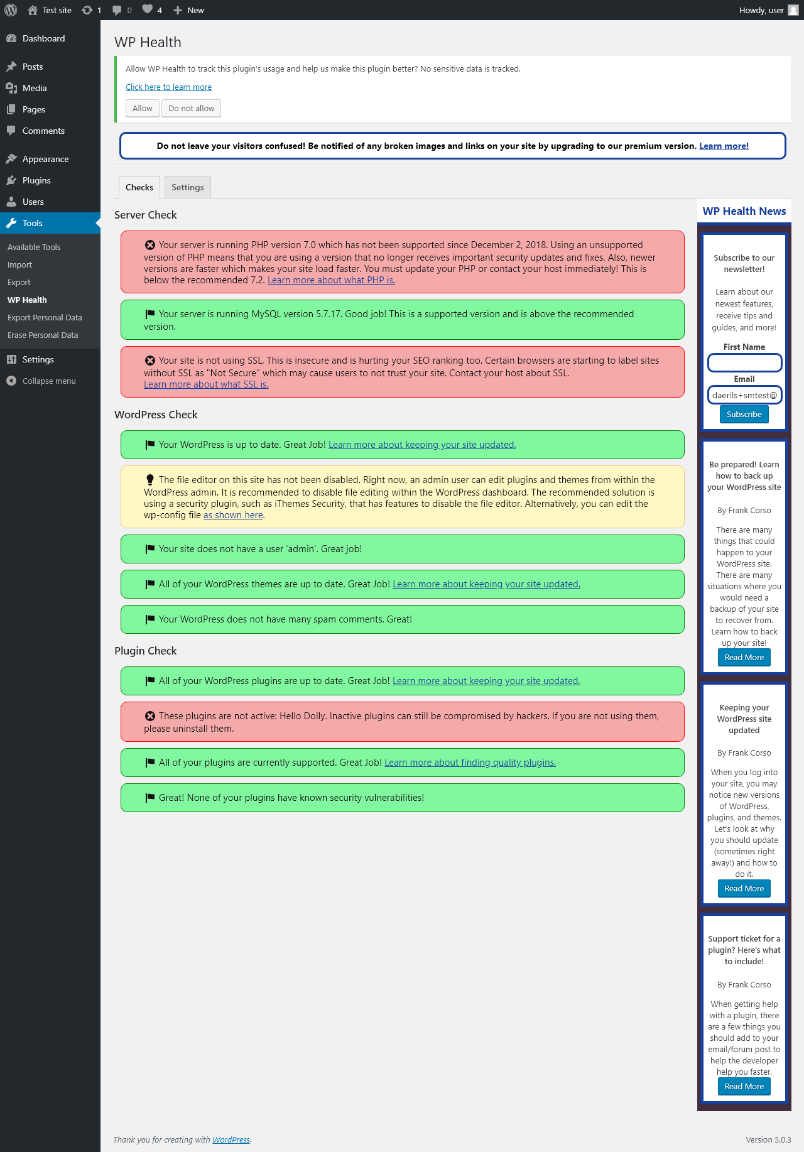The image size is (804, 1152).
Task: Open Erase Personal Data submenu item
Action: pyautogui.click(x=43, y=335)
